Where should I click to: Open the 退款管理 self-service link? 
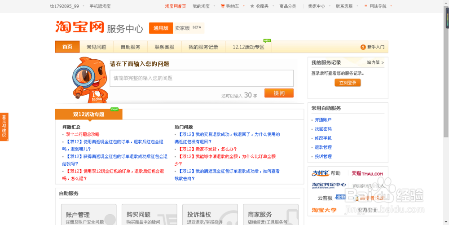(323, 147)
